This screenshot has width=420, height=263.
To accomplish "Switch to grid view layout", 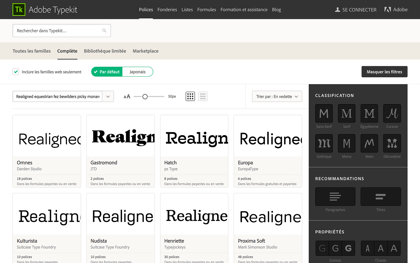I will pos(190,97).
